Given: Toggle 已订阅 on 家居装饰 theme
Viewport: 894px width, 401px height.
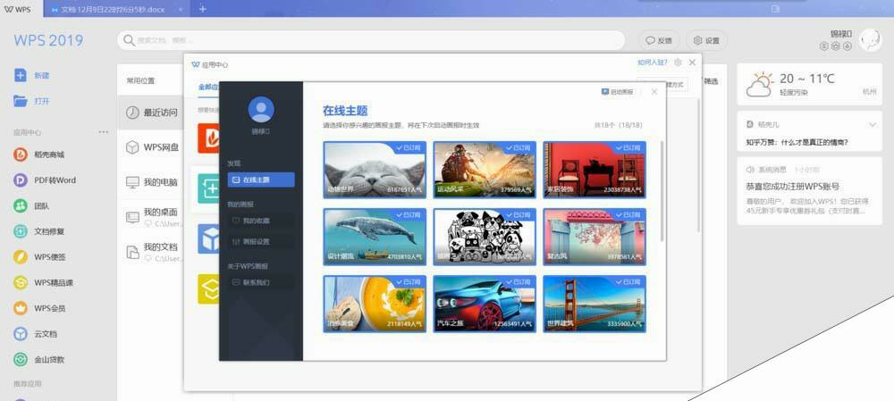Looking at the screenshot, I should coord(628,147).
